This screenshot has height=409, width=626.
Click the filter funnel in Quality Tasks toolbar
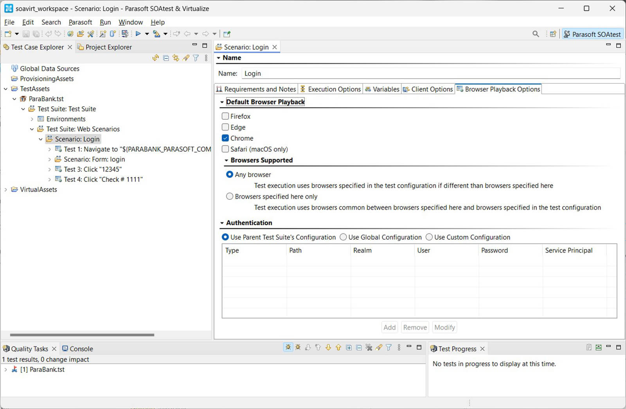389,347
